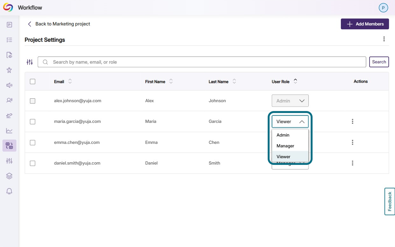Click the last name Chen
The width and height of the screenshot is (395, 247).
click(214, 142)
